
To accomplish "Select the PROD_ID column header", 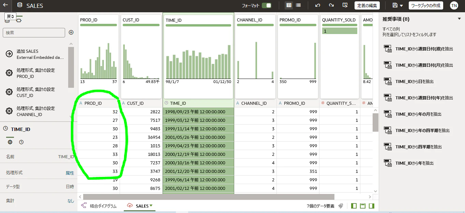I will (x=99, y=103).
